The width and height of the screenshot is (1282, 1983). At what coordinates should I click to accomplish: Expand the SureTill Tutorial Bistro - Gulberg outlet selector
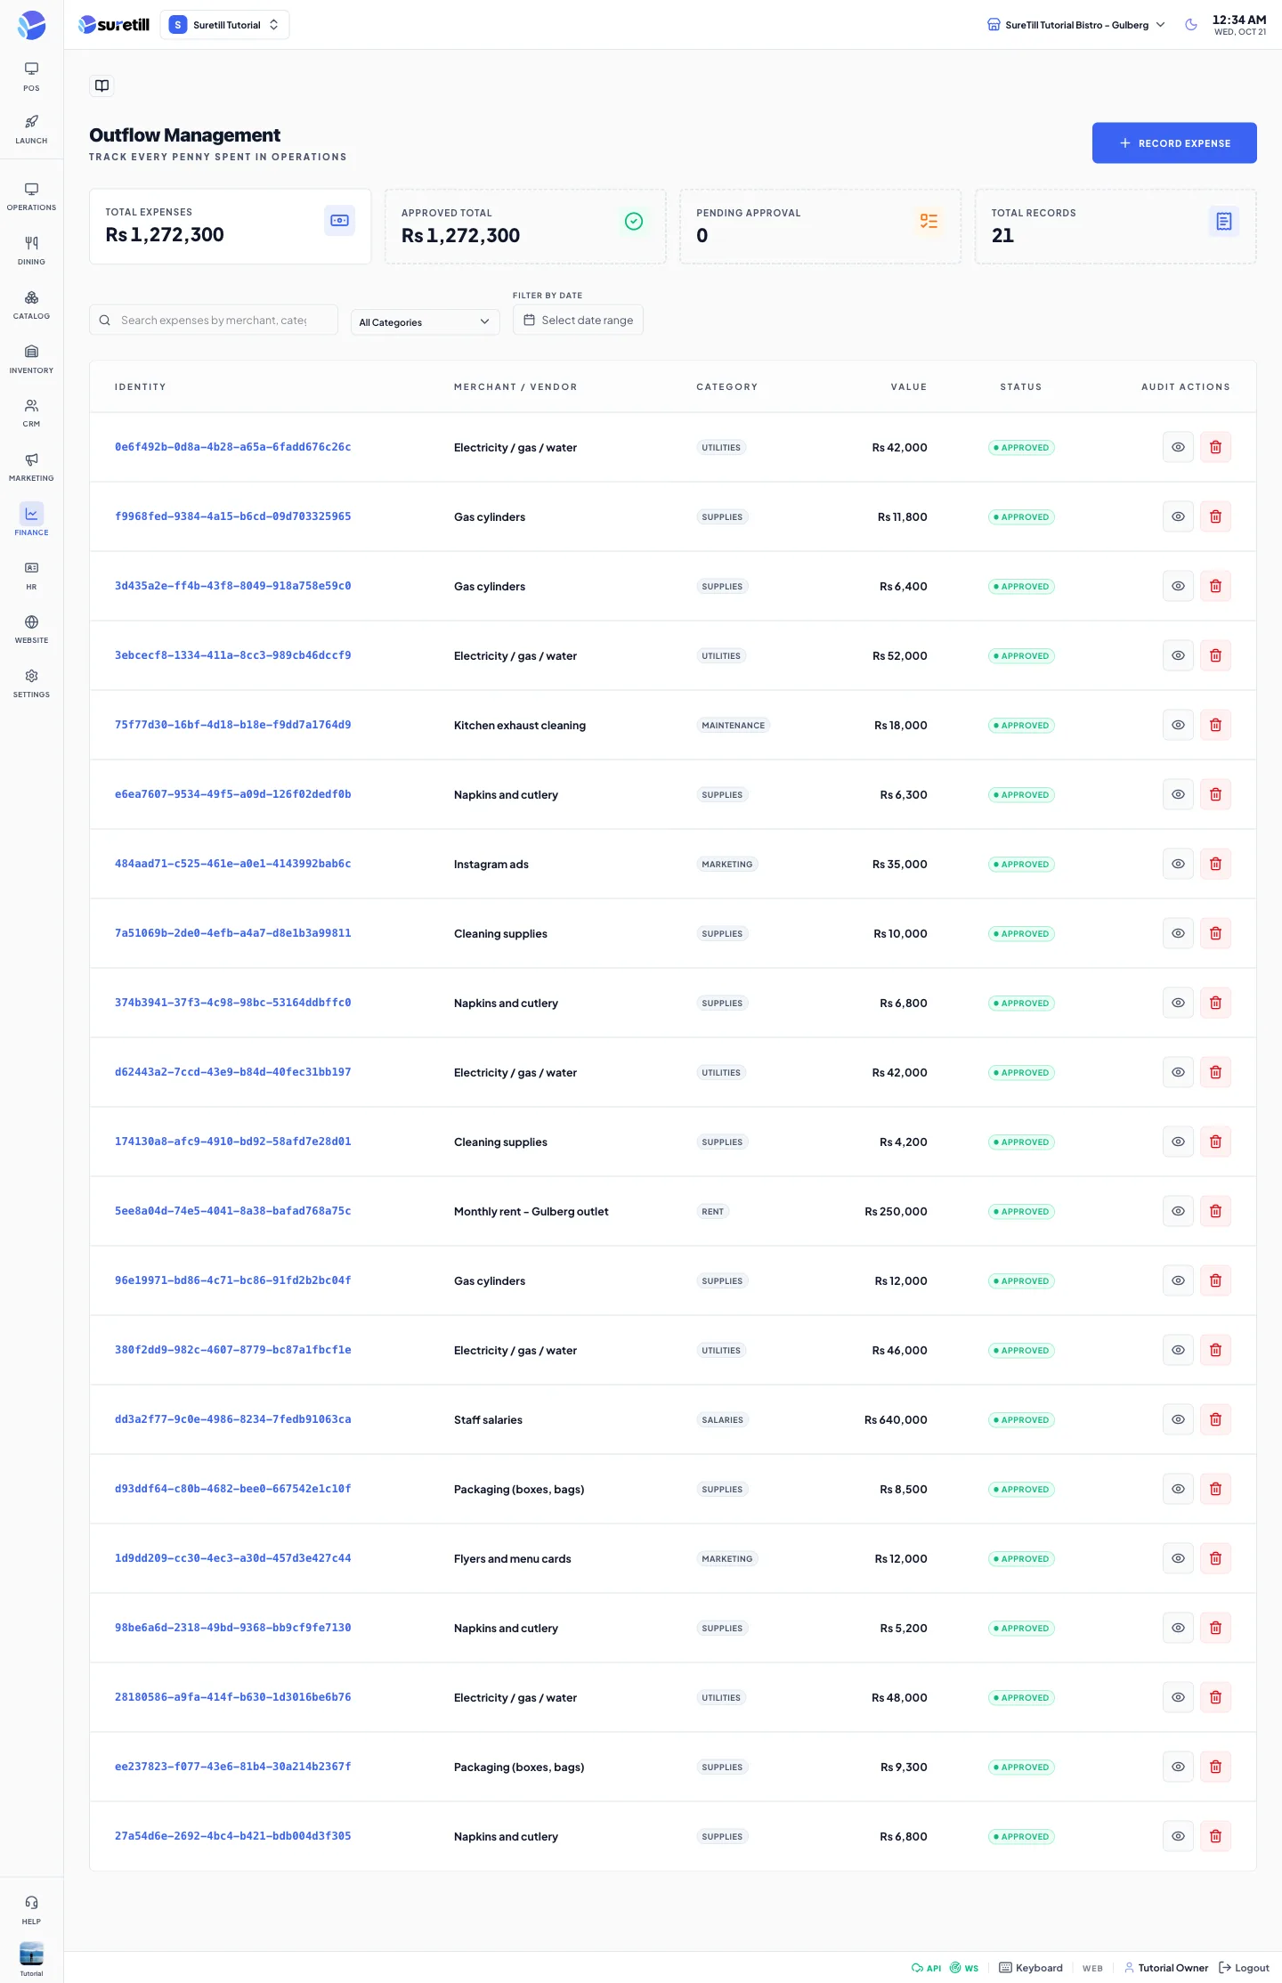point(1076,25)
